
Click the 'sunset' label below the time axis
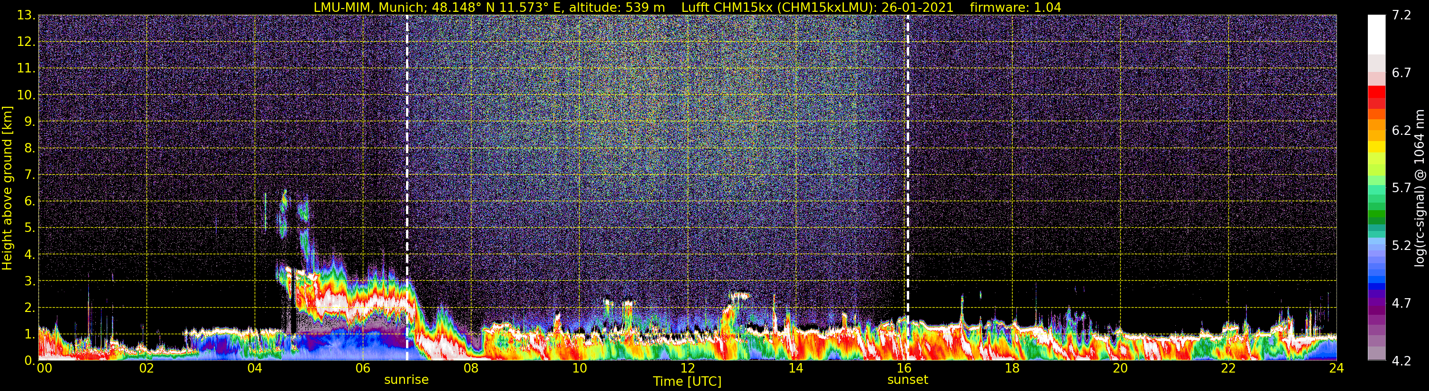(x=908, y=380)
